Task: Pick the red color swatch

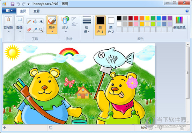Action: pos(136,18)
